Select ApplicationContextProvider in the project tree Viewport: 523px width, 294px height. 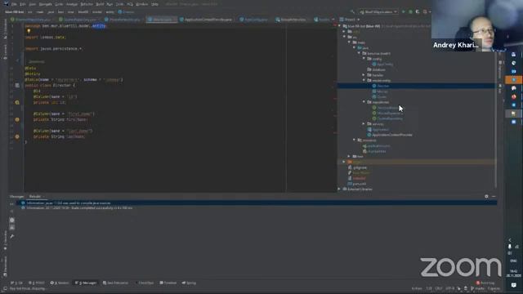[390, 135]
